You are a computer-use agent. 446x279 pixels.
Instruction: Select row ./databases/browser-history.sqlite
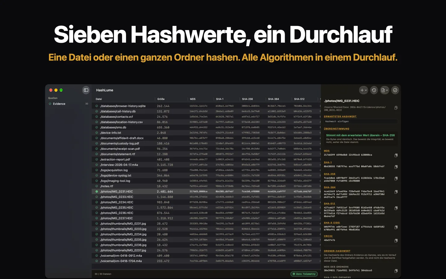point(206,106)
